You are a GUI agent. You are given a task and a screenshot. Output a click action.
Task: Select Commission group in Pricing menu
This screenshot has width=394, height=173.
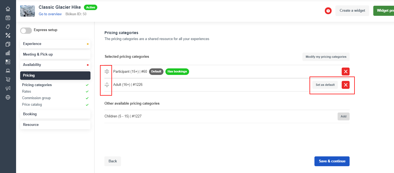[x=36, y=98]
